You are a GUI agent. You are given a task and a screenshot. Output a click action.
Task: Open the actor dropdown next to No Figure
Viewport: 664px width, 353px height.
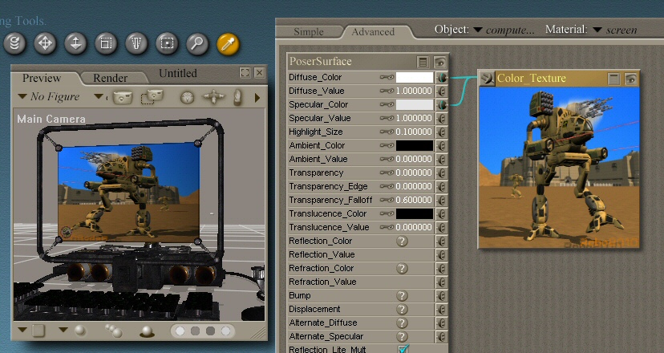(99, 96)
